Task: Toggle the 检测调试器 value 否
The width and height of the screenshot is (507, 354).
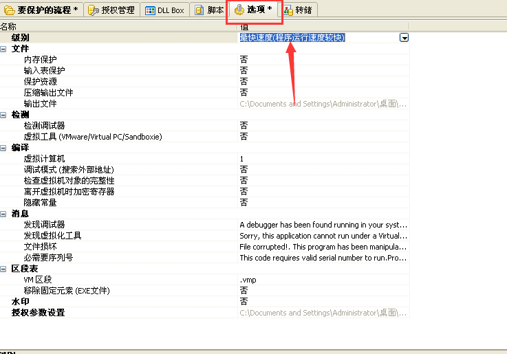Action: 244,126
